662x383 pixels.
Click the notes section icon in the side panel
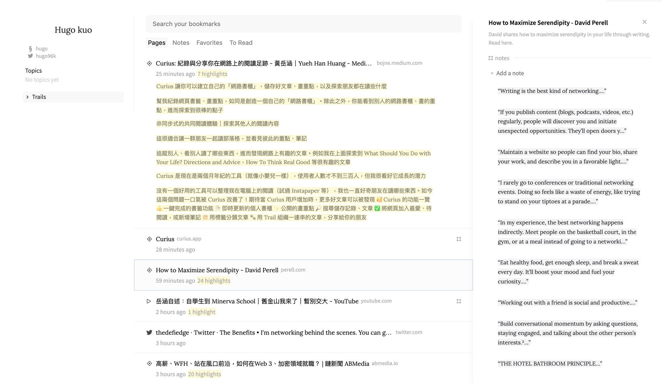point(491,58)
